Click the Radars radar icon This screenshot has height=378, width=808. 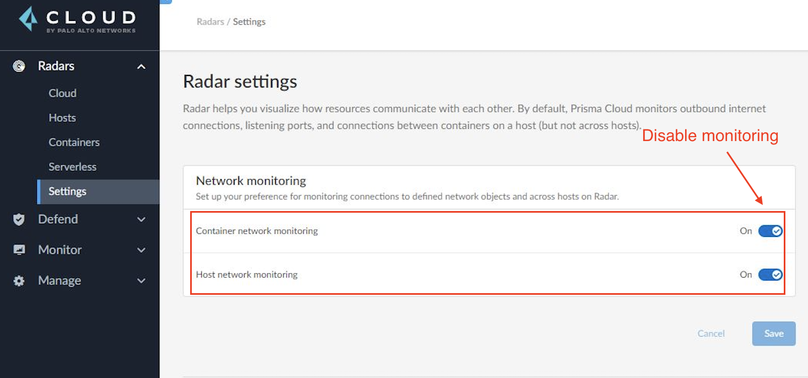(19, 66)
